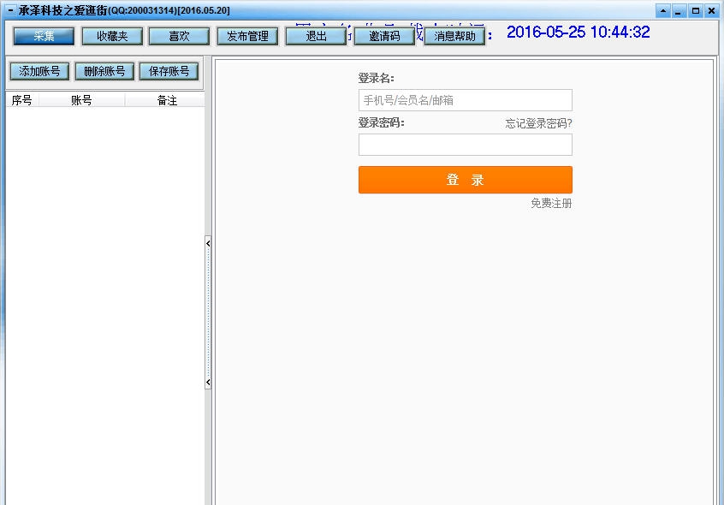
Task: Click the lower panel collapse arrow
Action: coord(208,381)
